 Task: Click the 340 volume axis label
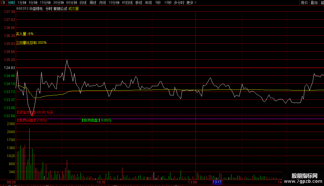point(12,172)
